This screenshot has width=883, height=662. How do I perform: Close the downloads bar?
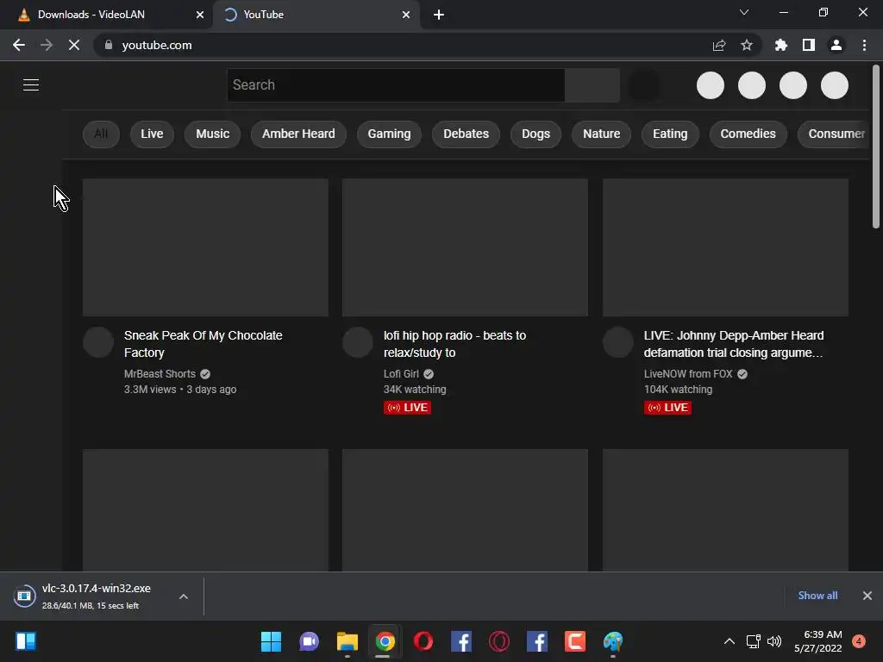(867, 596)
